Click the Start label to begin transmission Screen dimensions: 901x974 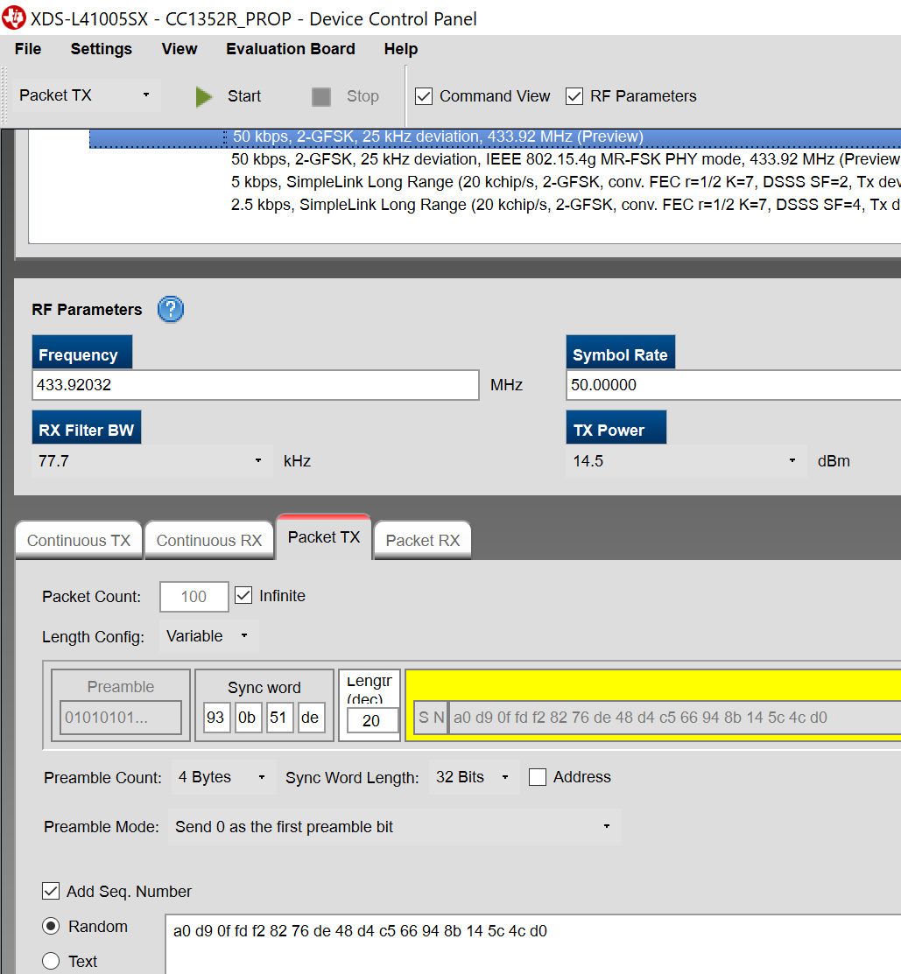pos(244,96)
